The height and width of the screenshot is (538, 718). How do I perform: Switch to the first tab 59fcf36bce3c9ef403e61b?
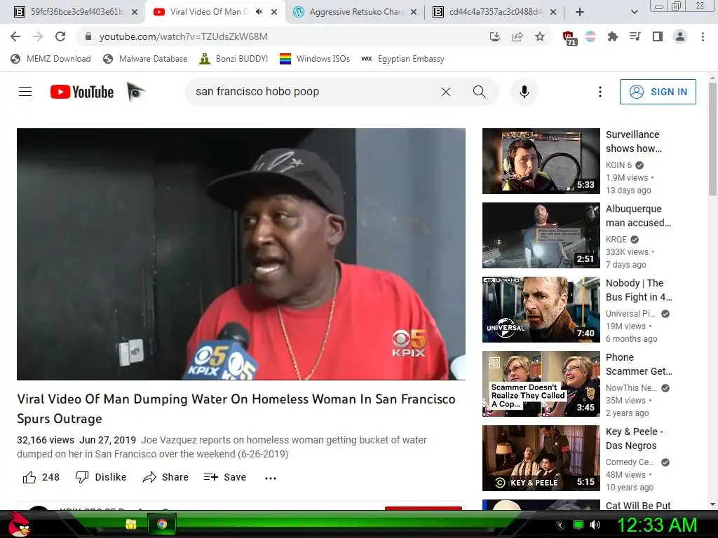click(76, 12)
